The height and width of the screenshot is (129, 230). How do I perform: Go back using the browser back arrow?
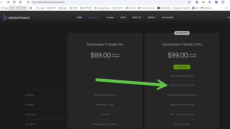pyautogui.click(x=2, y=2)
